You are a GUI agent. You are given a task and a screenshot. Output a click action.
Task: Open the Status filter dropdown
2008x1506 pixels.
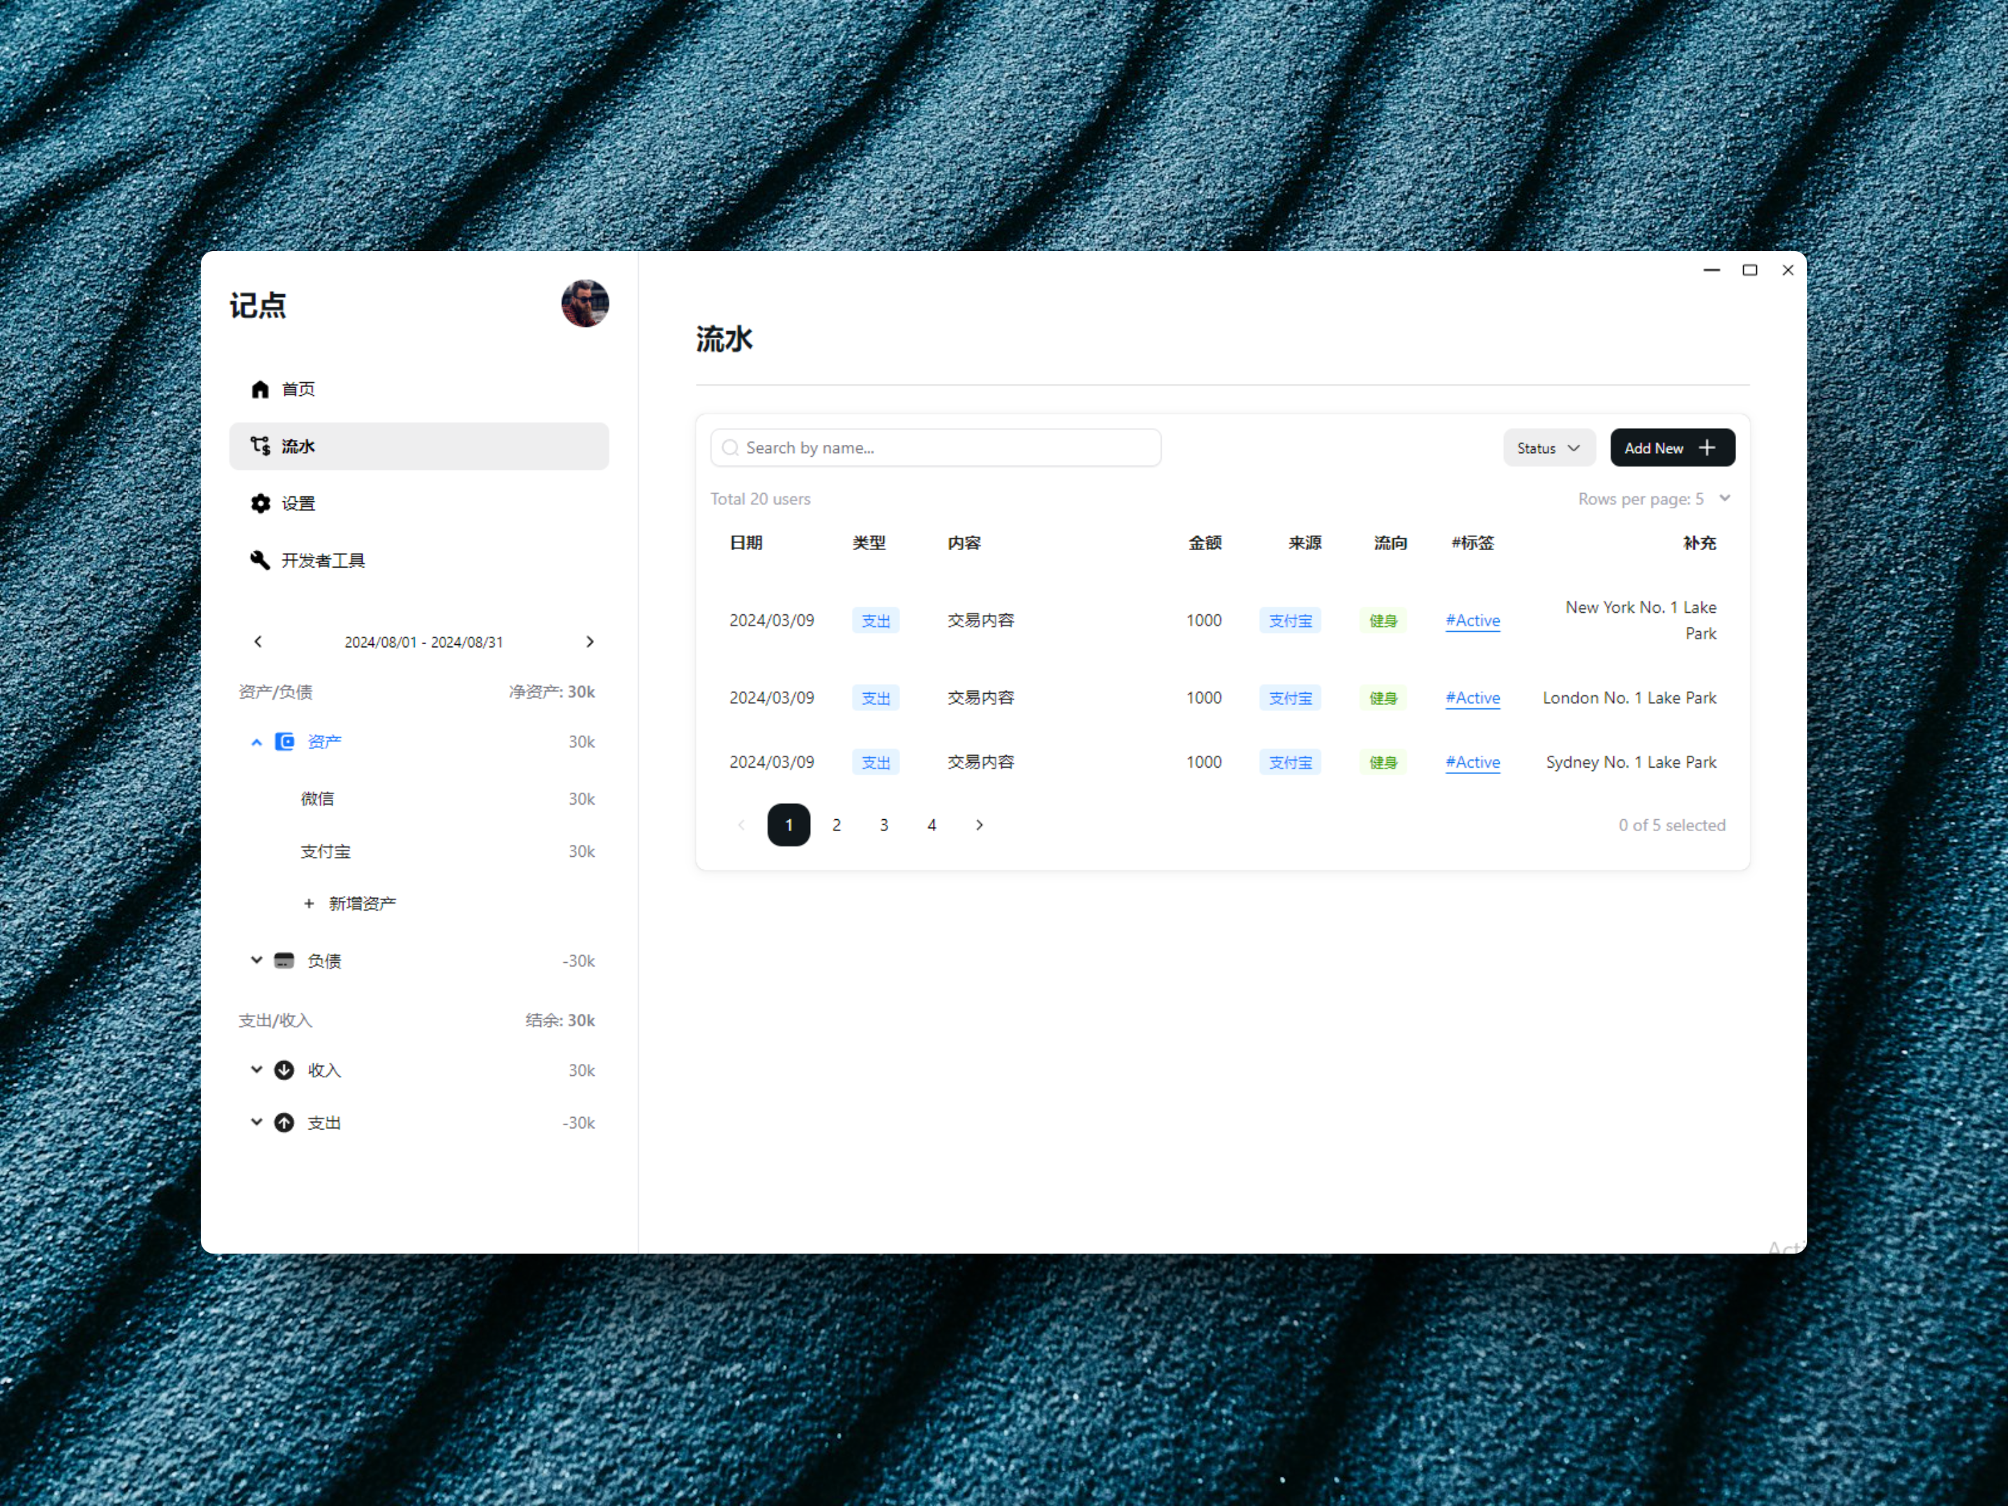(1549, 448)
